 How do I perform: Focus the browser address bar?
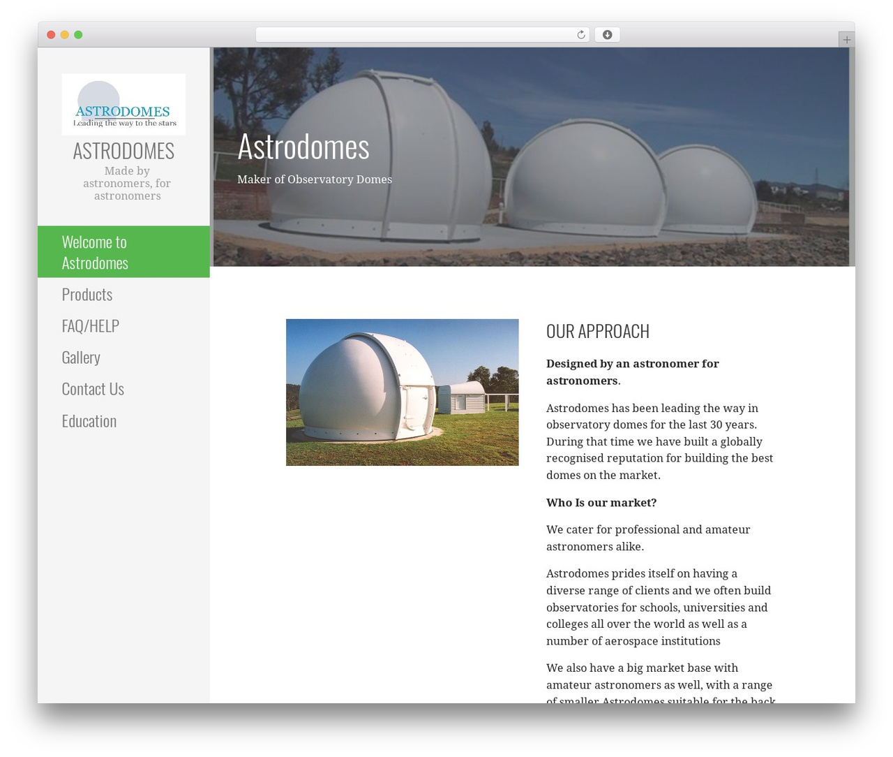(x=422, y=35)
